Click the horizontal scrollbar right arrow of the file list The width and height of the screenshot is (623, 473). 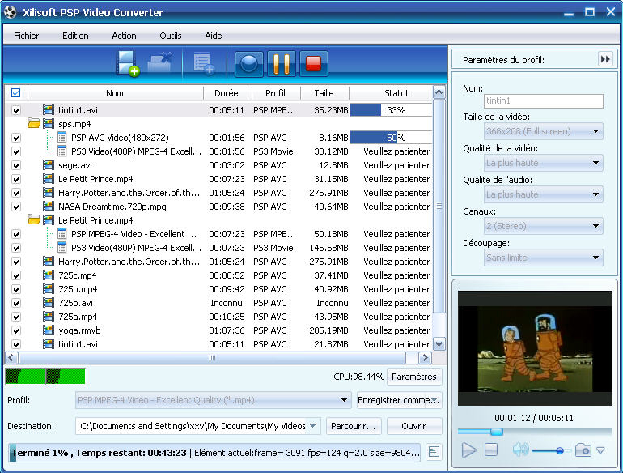tap(425, 358)
